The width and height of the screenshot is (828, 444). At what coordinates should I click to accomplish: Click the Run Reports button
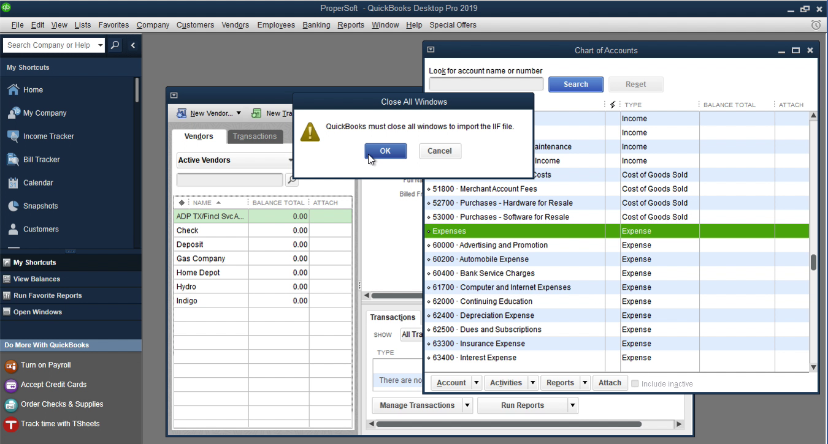click(523, 405)
